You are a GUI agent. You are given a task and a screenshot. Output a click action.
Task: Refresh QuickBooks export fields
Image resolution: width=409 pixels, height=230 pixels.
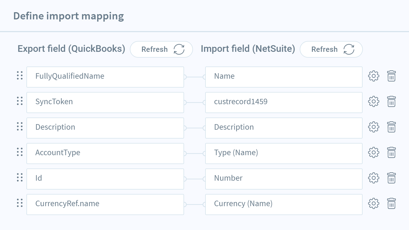pos(161,49)
